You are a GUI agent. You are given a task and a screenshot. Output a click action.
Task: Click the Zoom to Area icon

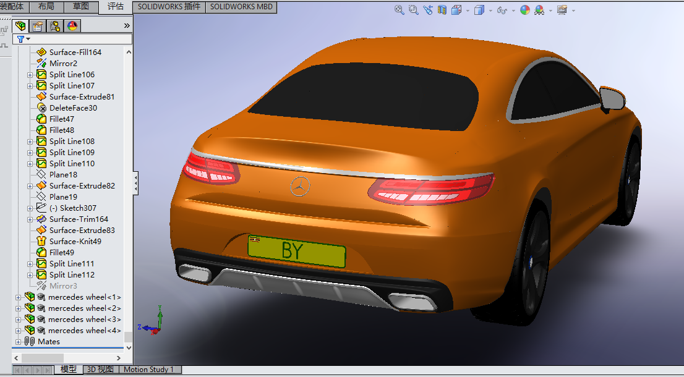pos(414,10)
